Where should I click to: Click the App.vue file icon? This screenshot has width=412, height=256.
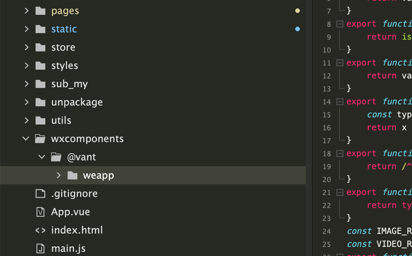click(40, 212)
